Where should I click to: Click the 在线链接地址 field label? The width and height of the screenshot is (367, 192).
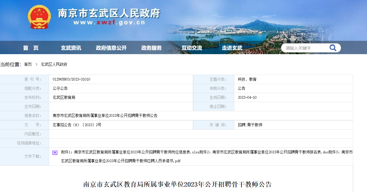(29, 143)
